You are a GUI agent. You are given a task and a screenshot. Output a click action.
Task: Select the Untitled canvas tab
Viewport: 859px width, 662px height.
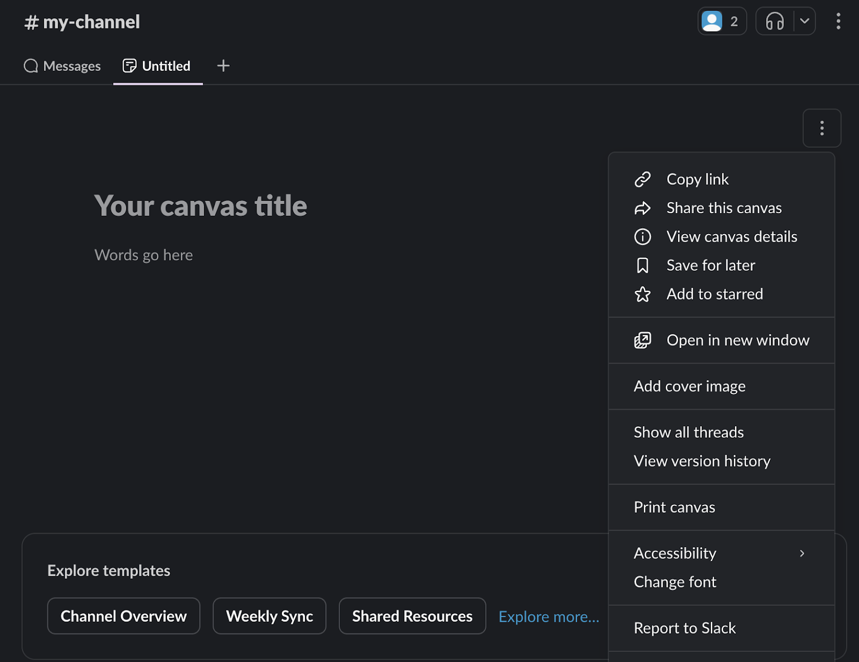tap(157, 66)
